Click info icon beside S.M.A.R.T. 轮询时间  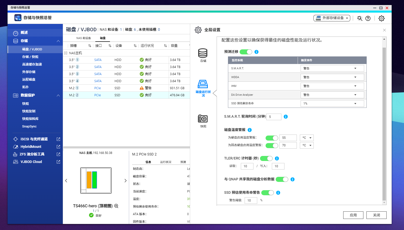(x=286, y=117)
